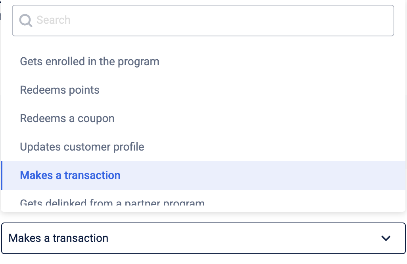Click the magnifying glass search icon
407x264 pixels.
point(26,21)
